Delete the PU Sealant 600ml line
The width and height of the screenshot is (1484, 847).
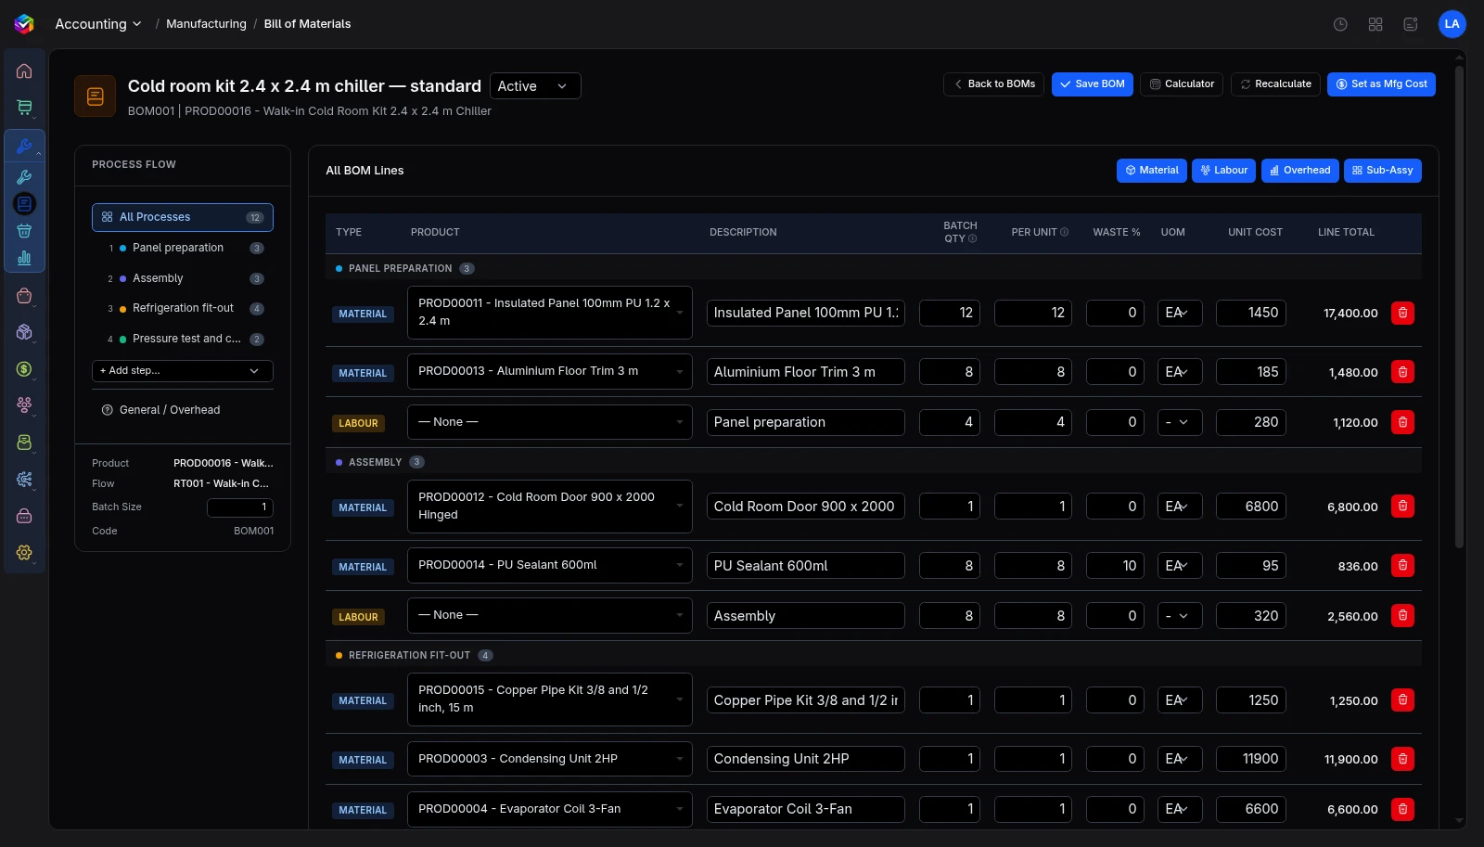[x=1402, y=566]
